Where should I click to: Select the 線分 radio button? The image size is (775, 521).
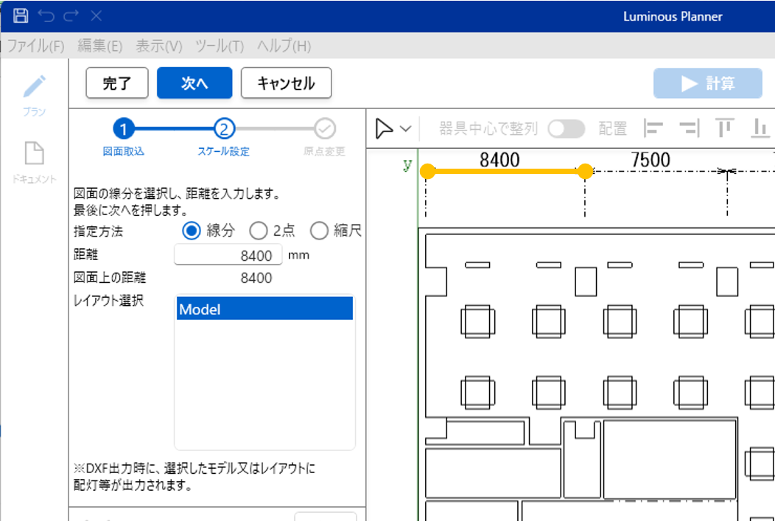point(192,231)
